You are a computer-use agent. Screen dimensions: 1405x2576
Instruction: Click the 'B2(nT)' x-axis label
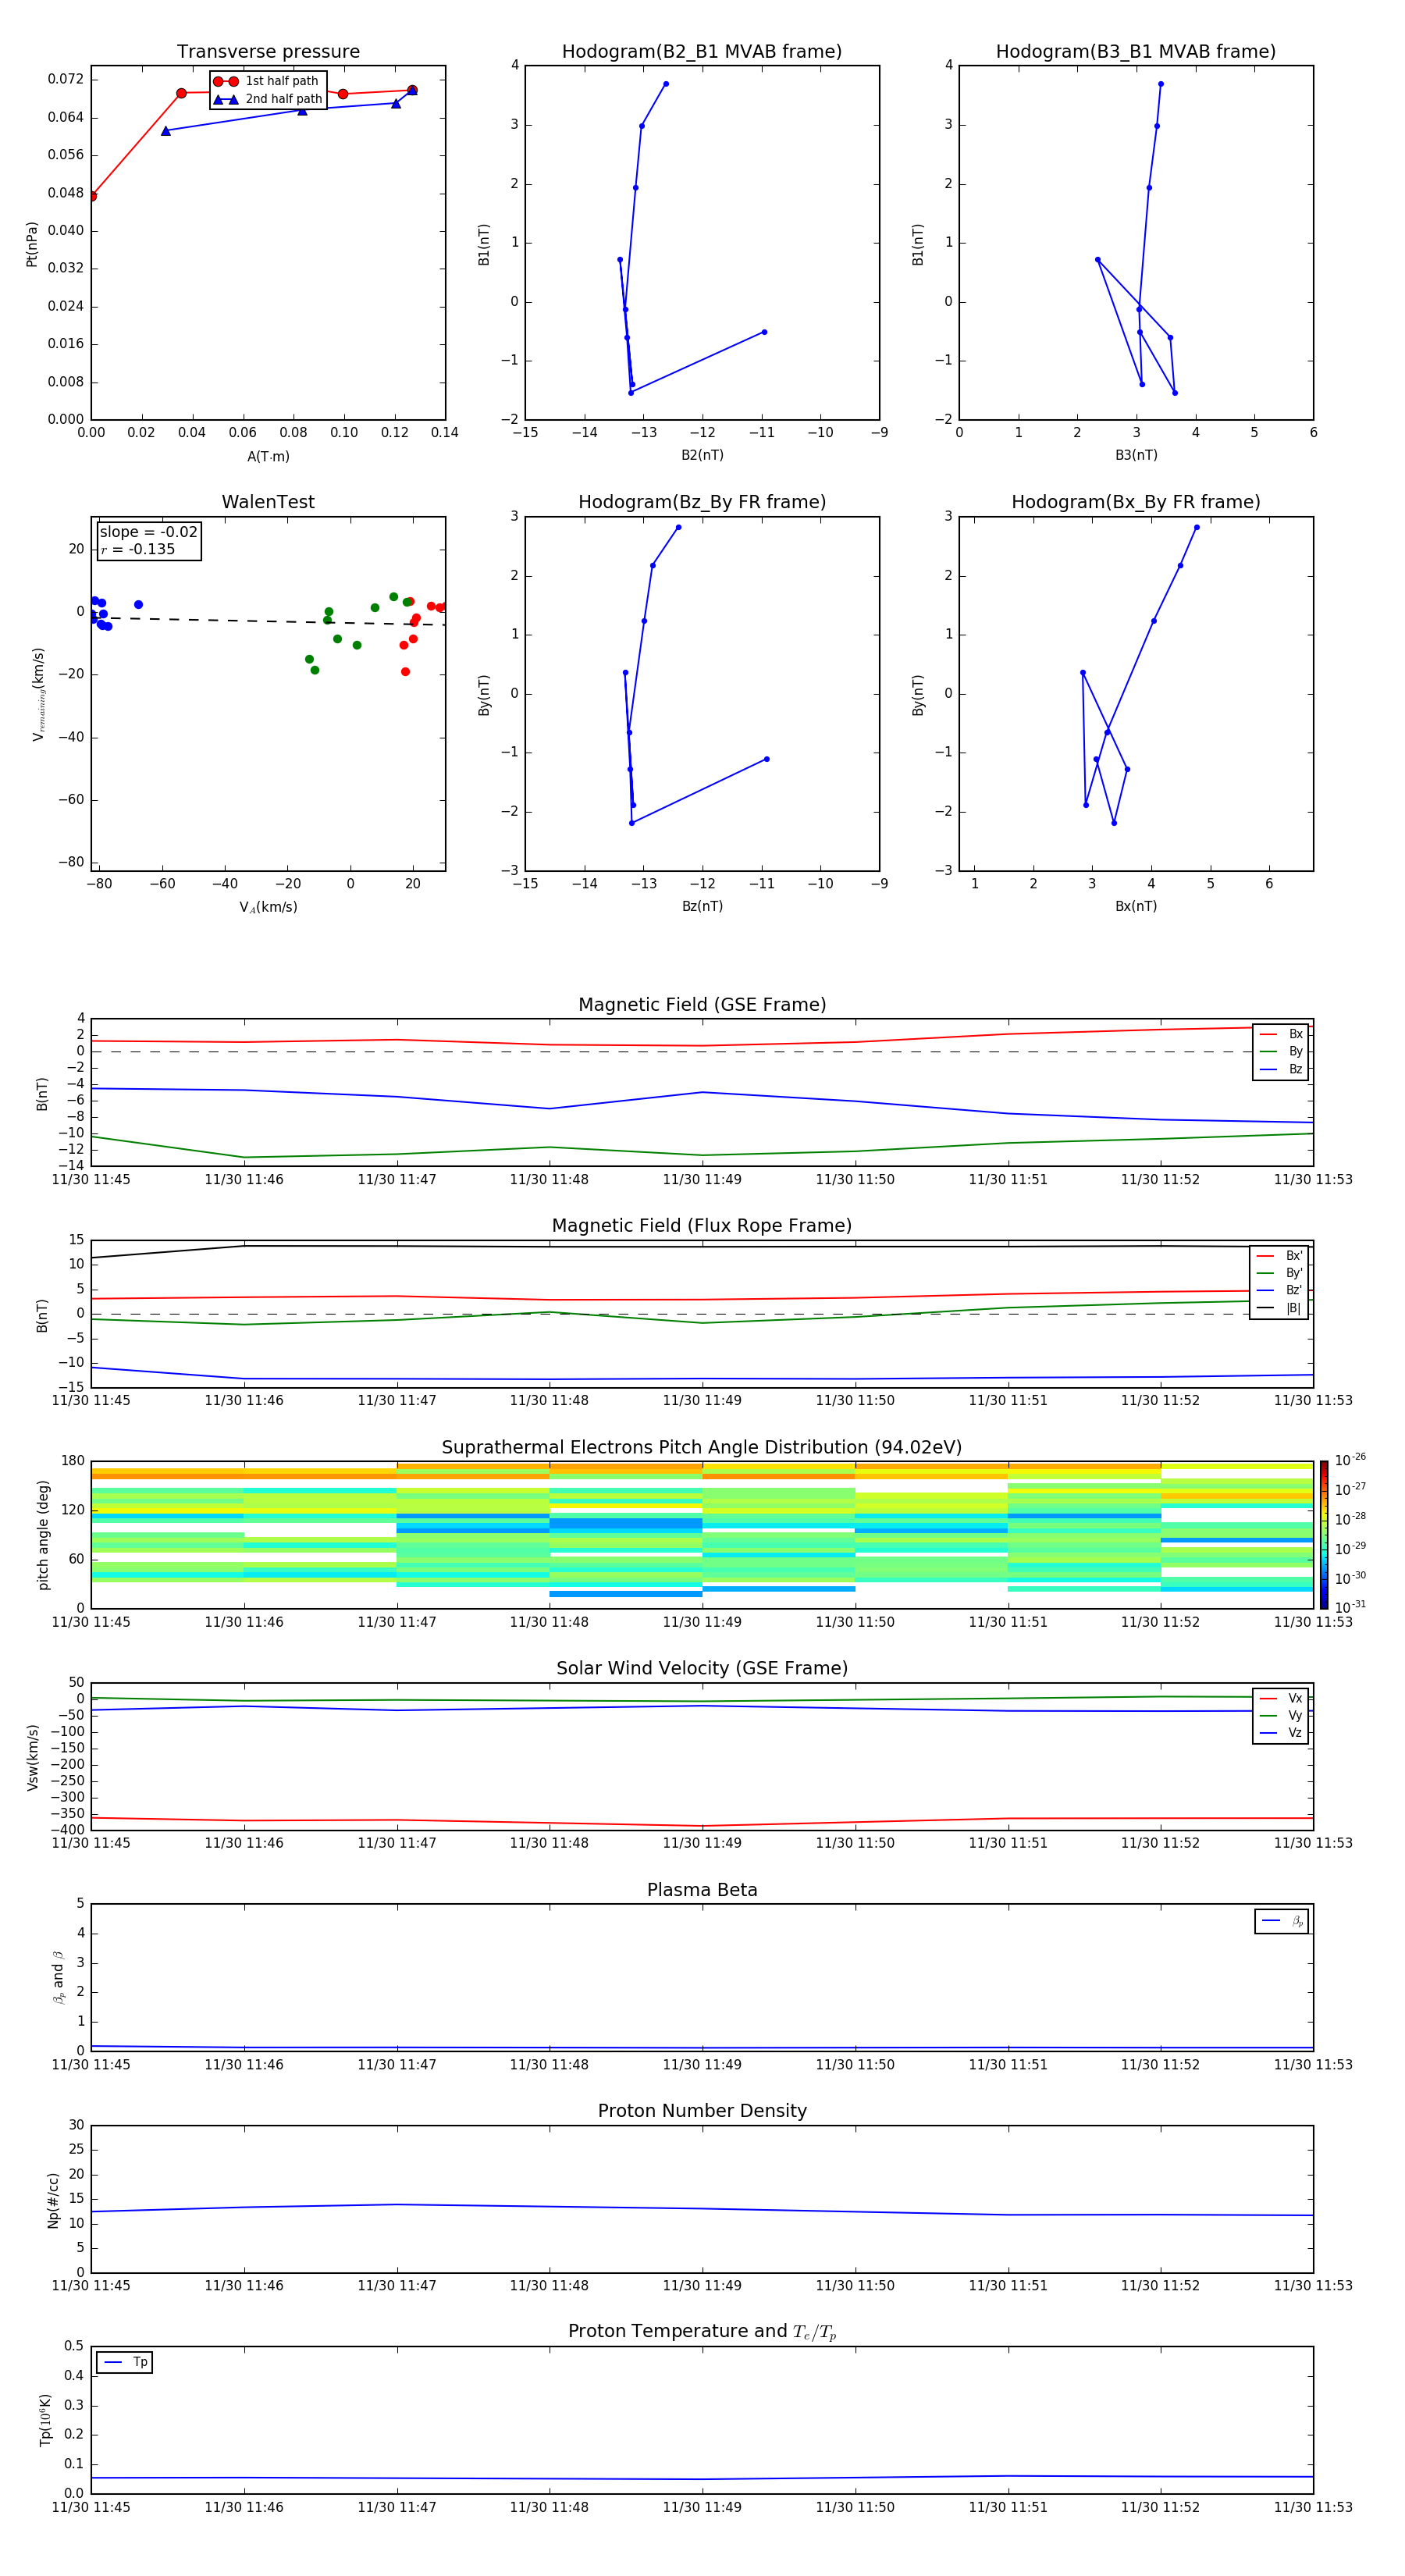(702, 455)
